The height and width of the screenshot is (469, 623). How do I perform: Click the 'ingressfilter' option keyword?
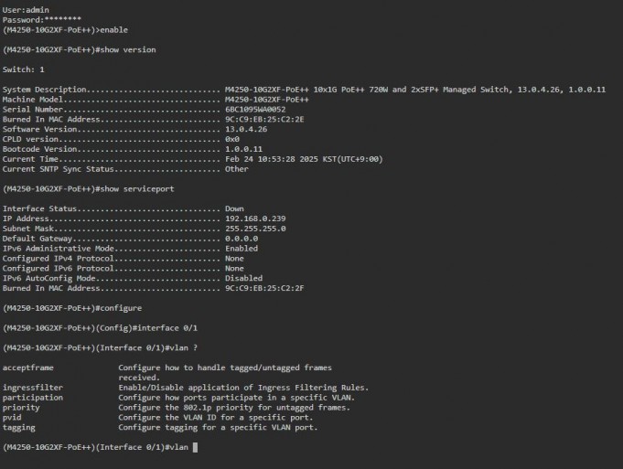pos(33,388)
